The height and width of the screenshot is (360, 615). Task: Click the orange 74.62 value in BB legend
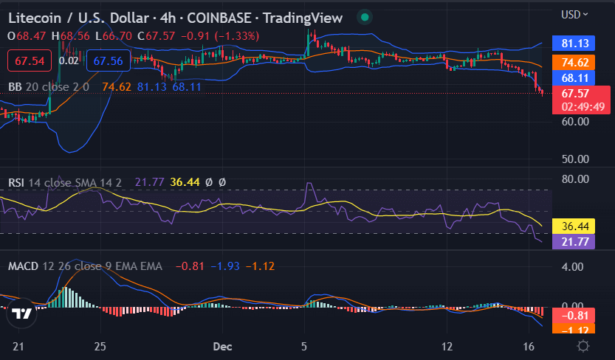click(117, 86)
